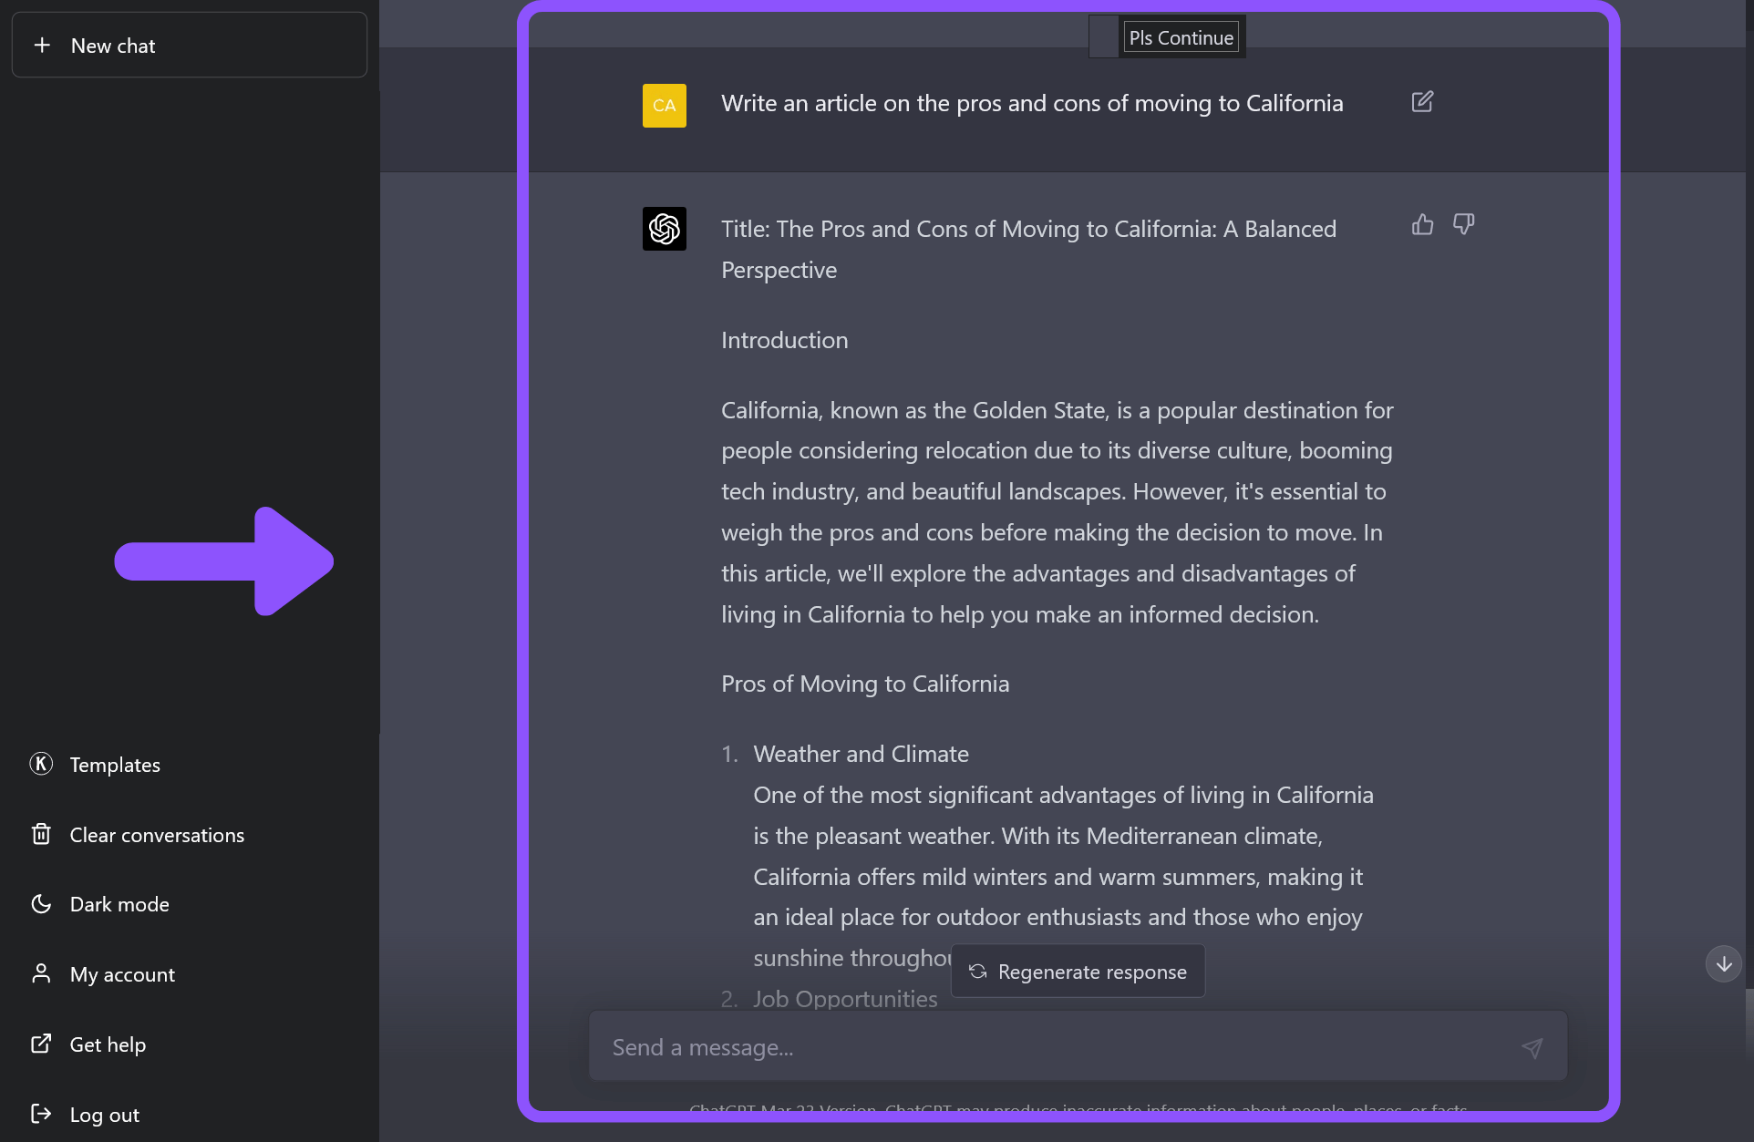Click the new chat plus icon
1754x1142 pixels.
click(41, 45)
